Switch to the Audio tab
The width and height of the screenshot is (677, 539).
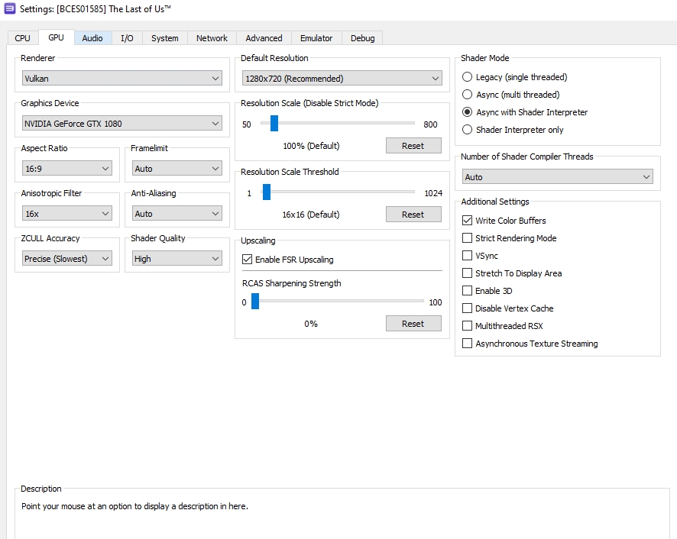pyautogui.click(x=92, y=38)
